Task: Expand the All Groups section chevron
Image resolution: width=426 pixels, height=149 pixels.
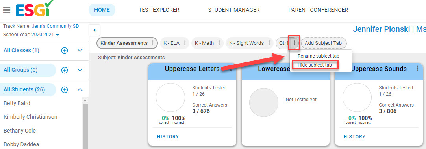Action: pyautogui.click(x=80, y=70)
